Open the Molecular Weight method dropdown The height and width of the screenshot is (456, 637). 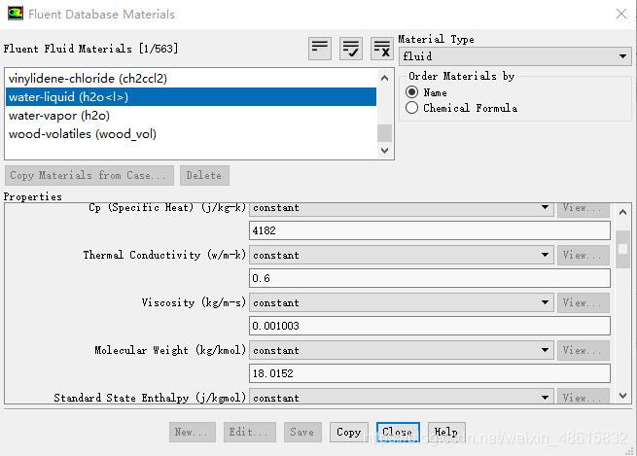401,350
